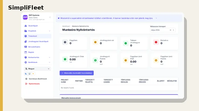
Task: Click the PARTNER column header
Action: (79, 81)
